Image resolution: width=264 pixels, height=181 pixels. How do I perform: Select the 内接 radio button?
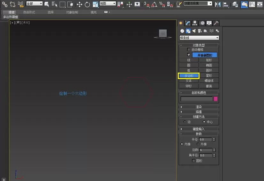[x=182, y=144]
